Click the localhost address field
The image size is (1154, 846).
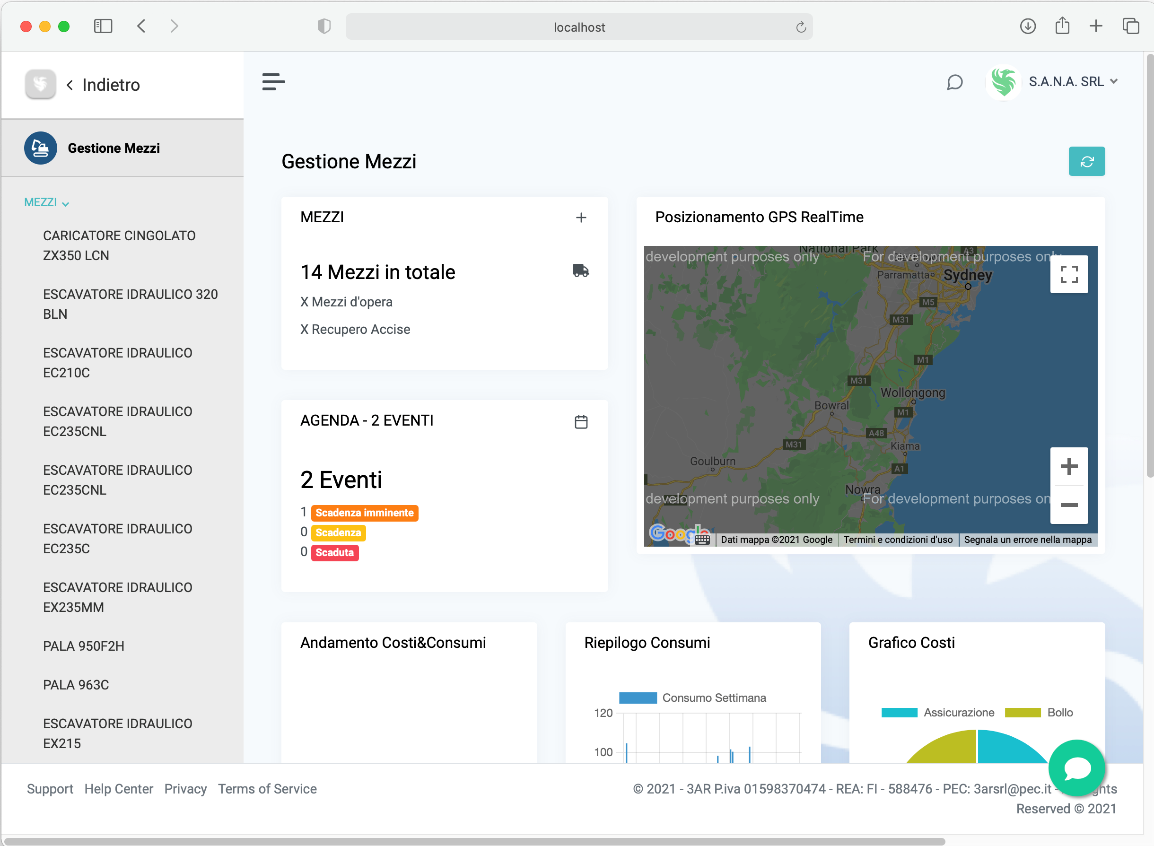(579, 27)
